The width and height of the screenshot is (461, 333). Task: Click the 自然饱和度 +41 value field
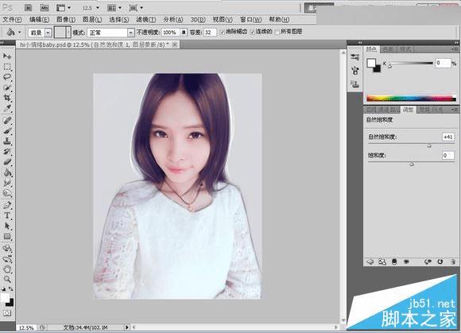pyautogui.click(x=448, y=137)
